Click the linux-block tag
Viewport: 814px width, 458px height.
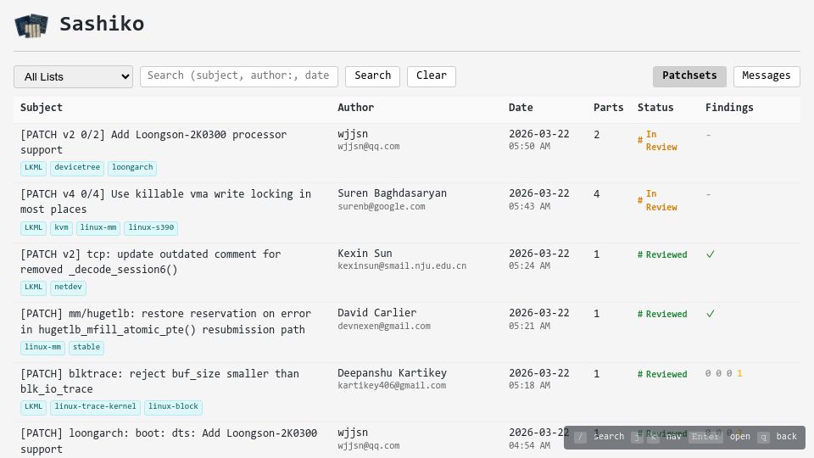[x=173, y=407]
